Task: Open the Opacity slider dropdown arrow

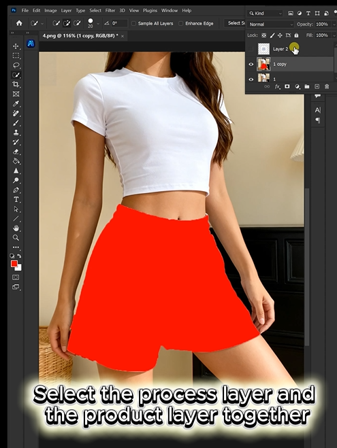Action: point(334,24)
